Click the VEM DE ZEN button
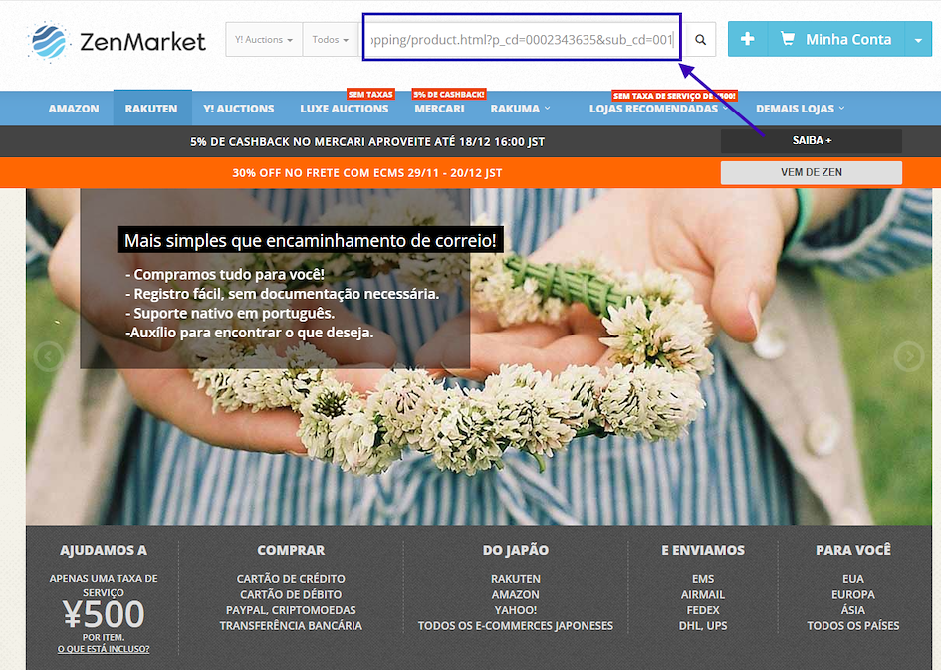 pyautogui.click(x=812, y=173)
